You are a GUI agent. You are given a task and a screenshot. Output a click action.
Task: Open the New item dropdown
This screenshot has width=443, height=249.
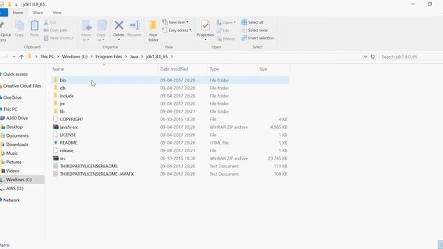coord(175,22)
